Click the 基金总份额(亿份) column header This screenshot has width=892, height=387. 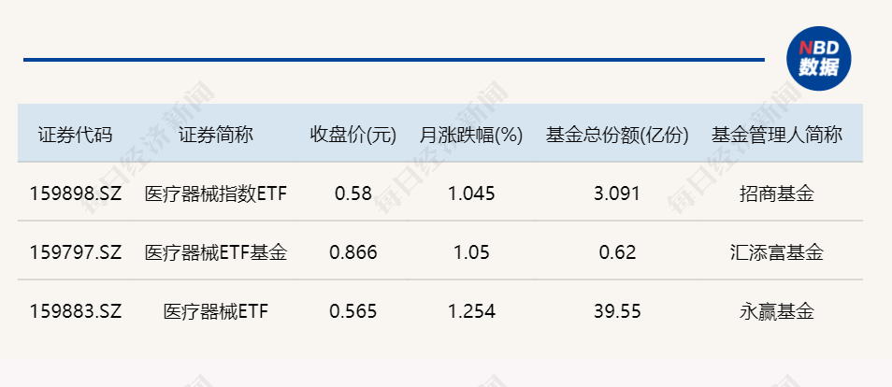[x=617, y=135]
